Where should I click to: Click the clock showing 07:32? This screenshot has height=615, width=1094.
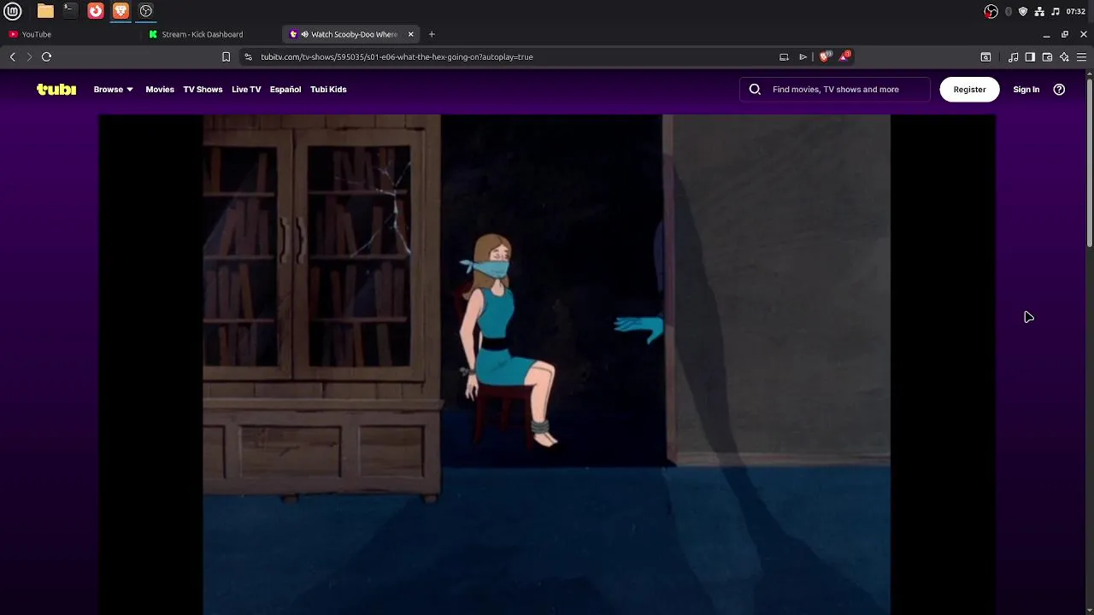point(1076,11)
